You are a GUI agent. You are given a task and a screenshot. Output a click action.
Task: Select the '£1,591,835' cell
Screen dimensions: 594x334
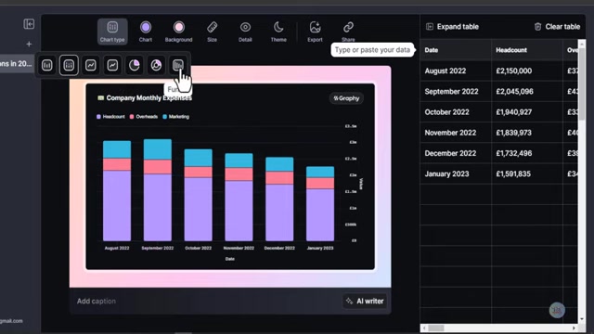(527, 173)
